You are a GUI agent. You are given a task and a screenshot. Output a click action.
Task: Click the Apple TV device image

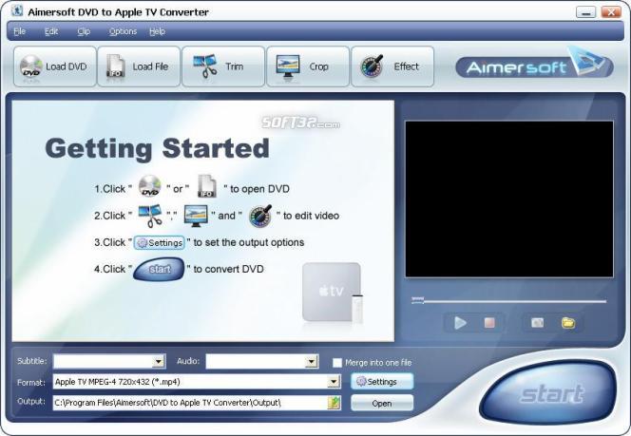(333, 293)
